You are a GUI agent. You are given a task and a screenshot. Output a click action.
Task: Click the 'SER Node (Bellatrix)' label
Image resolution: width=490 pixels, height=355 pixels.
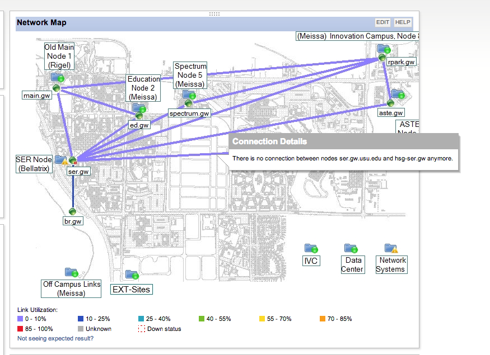point(34,164)
